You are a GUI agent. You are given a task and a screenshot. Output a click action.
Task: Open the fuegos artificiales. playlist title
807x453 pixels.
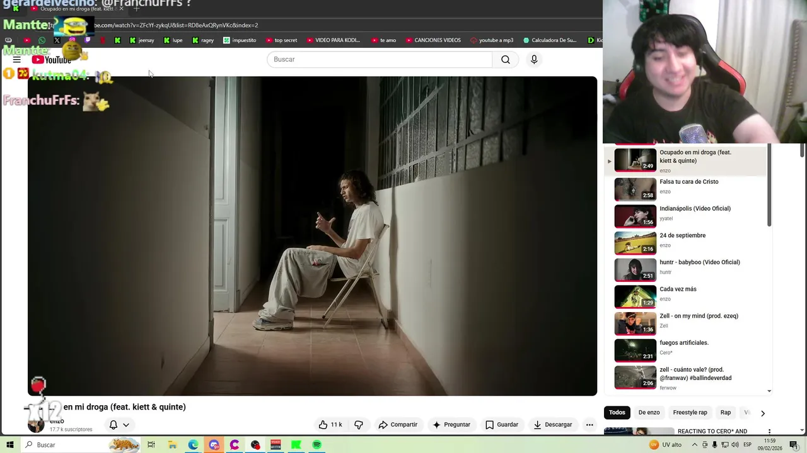pyautogui.click(x=684, y=343)
